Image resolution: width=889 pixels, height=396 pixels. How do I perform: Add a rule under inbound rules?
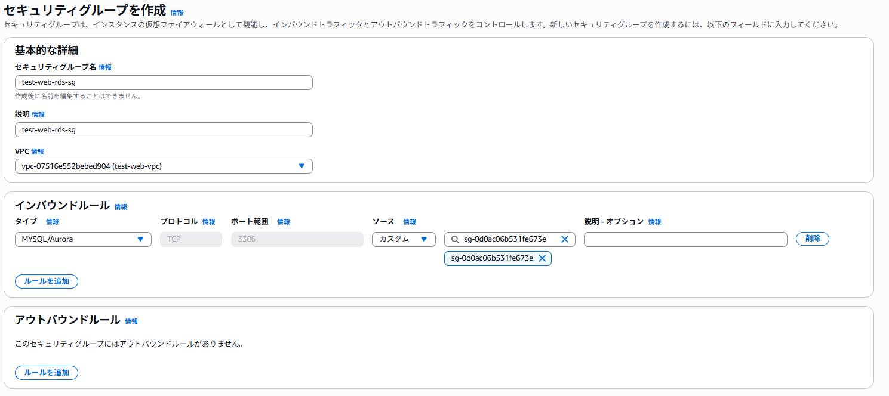(47, 281)
